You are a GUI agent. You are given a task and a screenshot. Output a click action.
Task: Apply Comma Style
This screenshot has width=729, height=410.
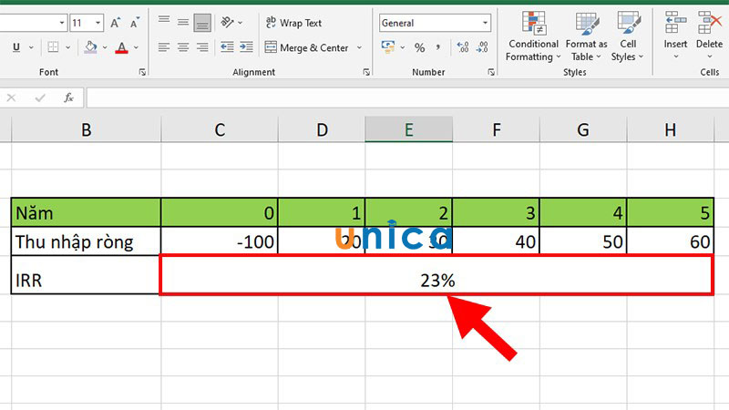(438, 47)
